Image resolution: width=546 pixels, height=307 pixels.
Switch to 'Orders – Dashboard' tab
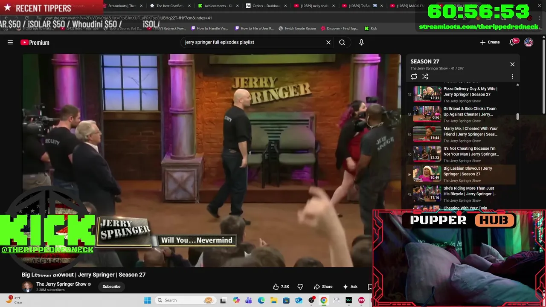click(x=266, y=6)
